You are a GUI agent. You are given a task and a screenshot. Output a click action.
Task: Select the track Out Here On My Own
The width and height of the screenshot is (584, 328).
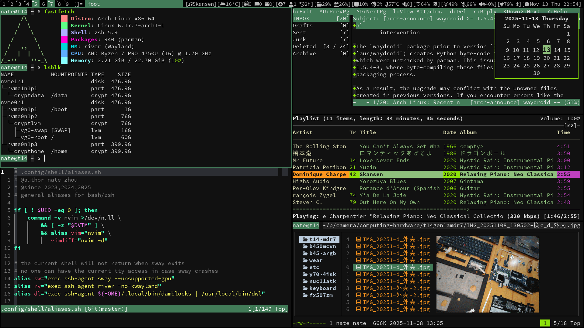[x=436, y=202]
